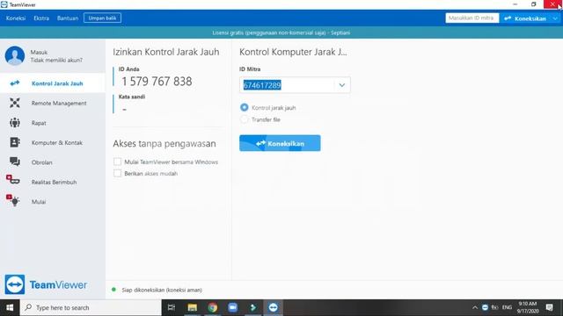563x316 pixels.
Task: Click the green connection status indicator
Action: pos(113,290)
